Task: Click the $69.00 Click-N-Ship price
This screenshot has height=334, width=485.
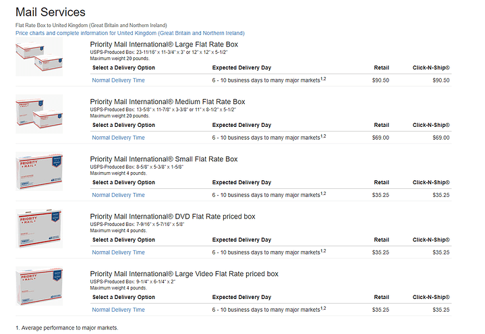Action: click(440, 138)
